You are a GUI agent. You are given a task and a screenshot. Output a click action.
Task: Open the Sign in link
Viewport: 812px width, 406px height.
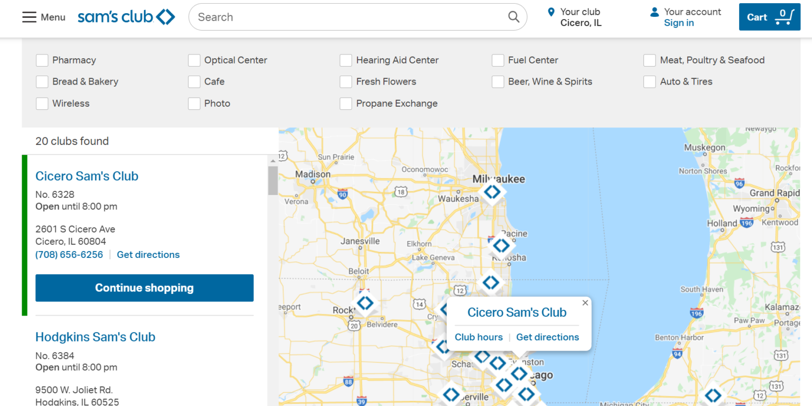coord(679,23)
